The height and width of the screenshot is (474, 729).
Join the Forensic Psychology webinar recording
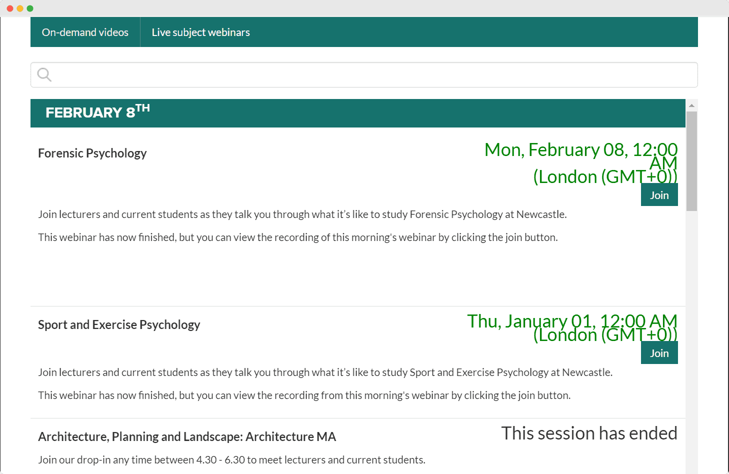coord(659,195)
